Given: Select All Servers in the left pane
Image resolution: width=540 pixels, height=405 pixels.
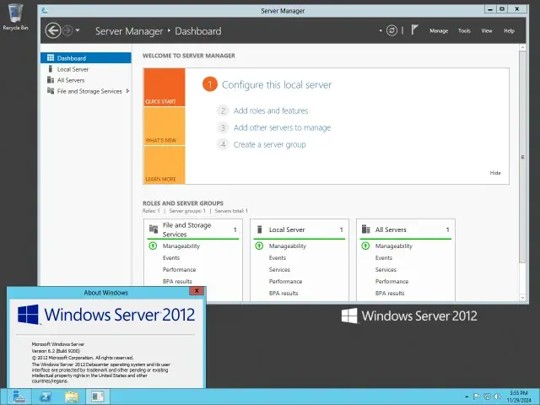Looking at the screenshot, I should [86, 80].
